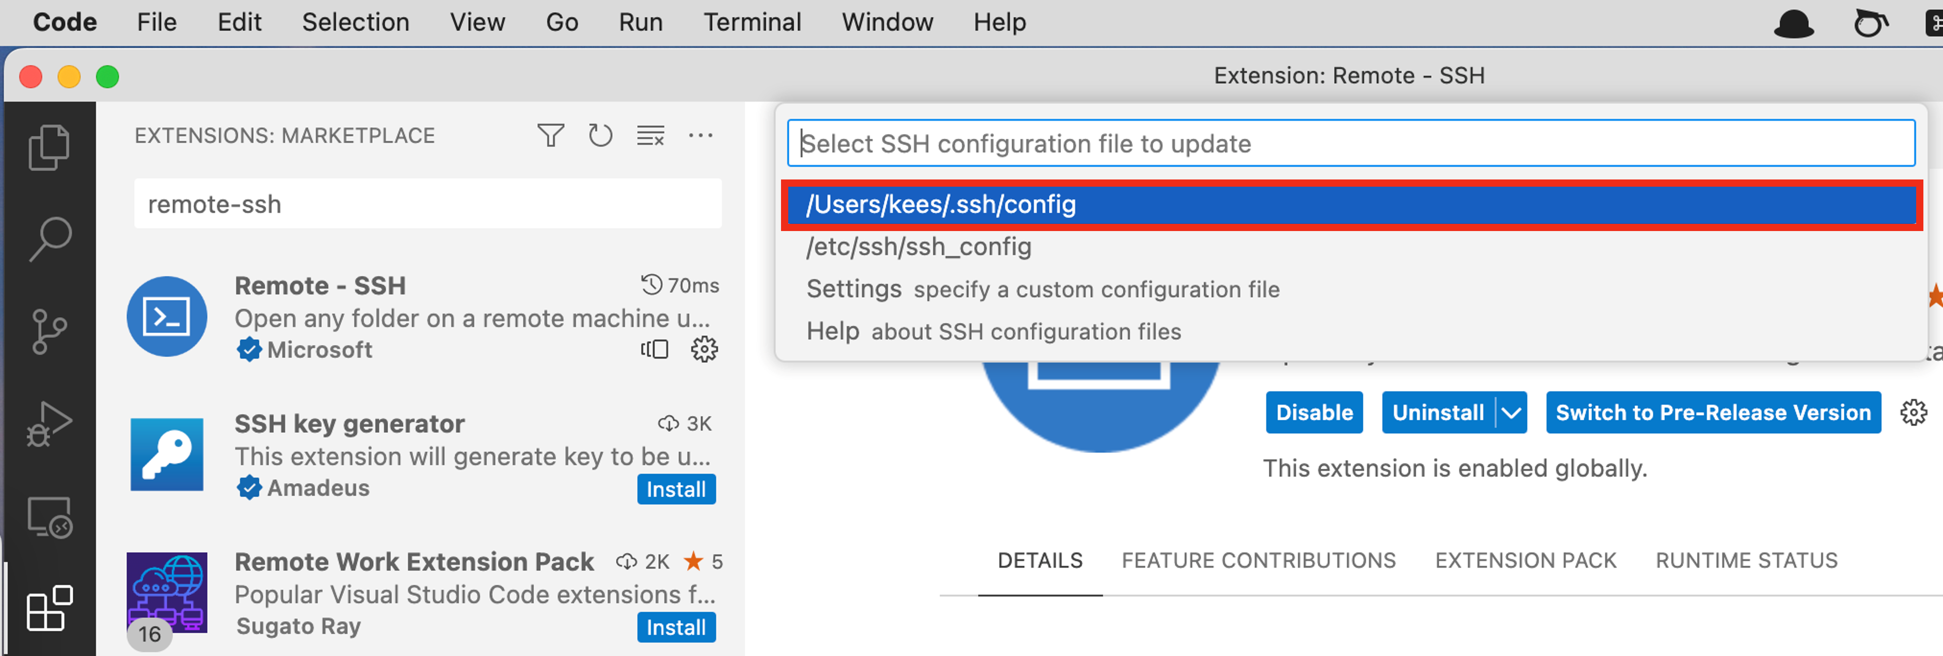Focus the Select SSH configuration file input
This screenshot has width=1943, height=656.
[x=1351, y=143]
